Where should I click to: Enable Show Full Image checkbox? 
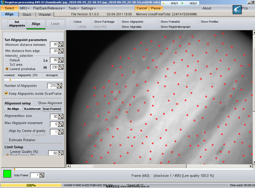click(92, 22)
